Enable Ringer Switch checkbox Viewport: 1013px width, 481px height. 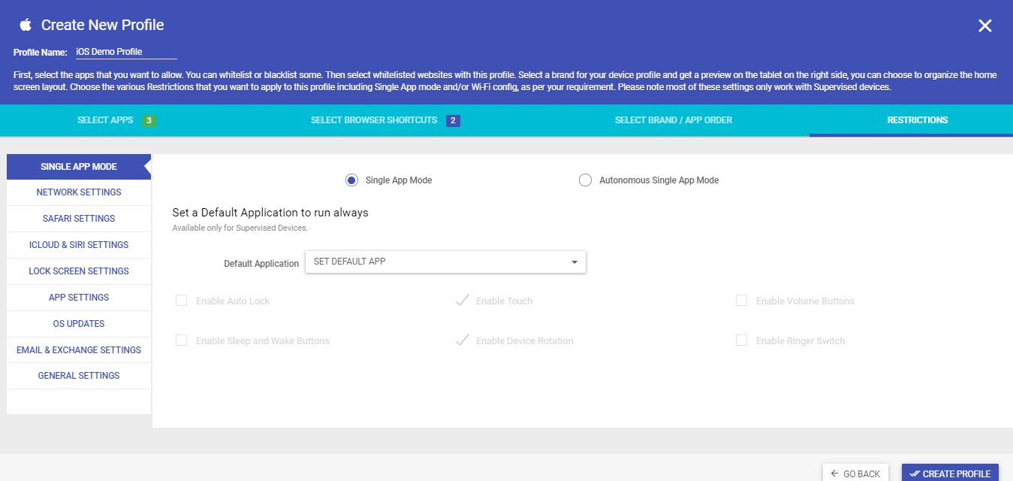741,340
